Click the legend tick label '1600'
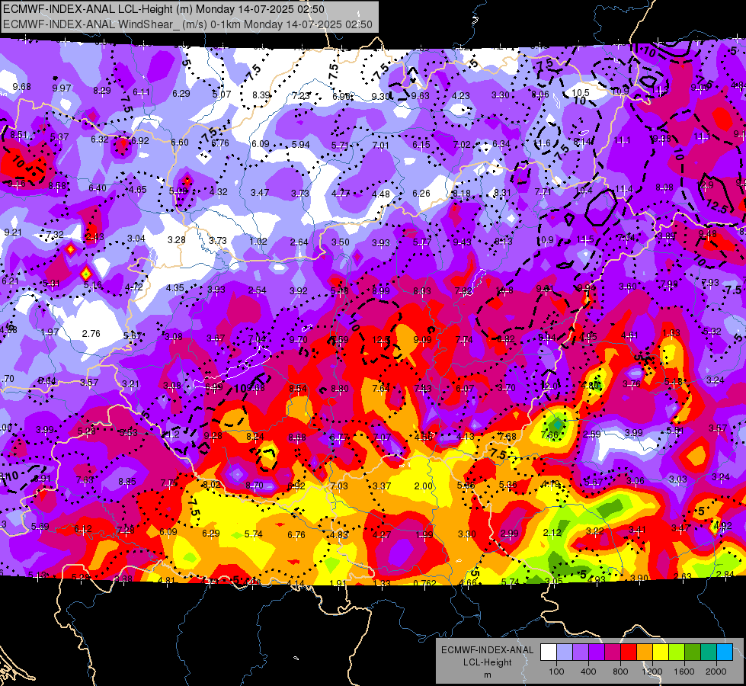The image size is (746, 686). tap(684, 672)
